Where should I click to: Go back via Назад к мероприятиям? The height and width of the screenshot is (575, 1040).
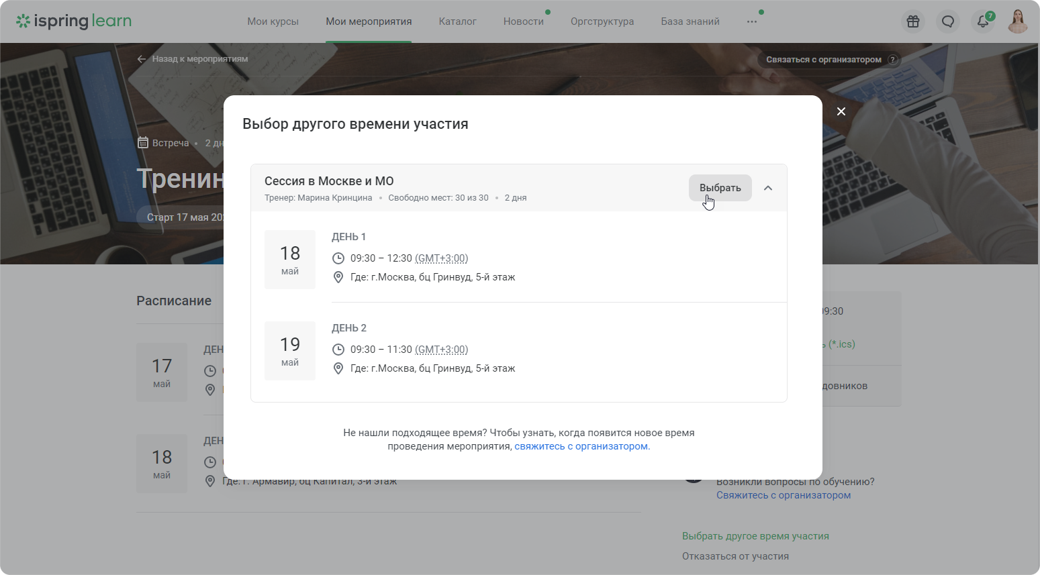coord(193,59)
